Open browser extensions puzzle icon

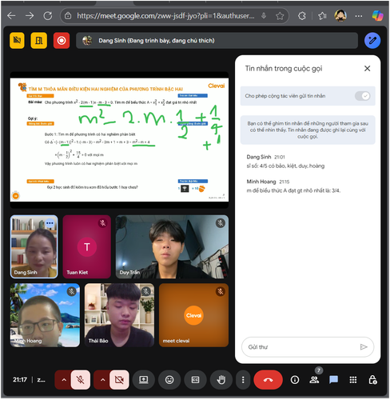302,16
